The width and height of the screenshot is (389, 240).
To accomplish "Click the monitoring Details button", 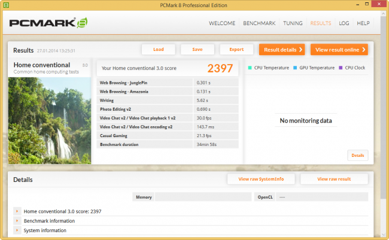I will (x=357, y=156).
